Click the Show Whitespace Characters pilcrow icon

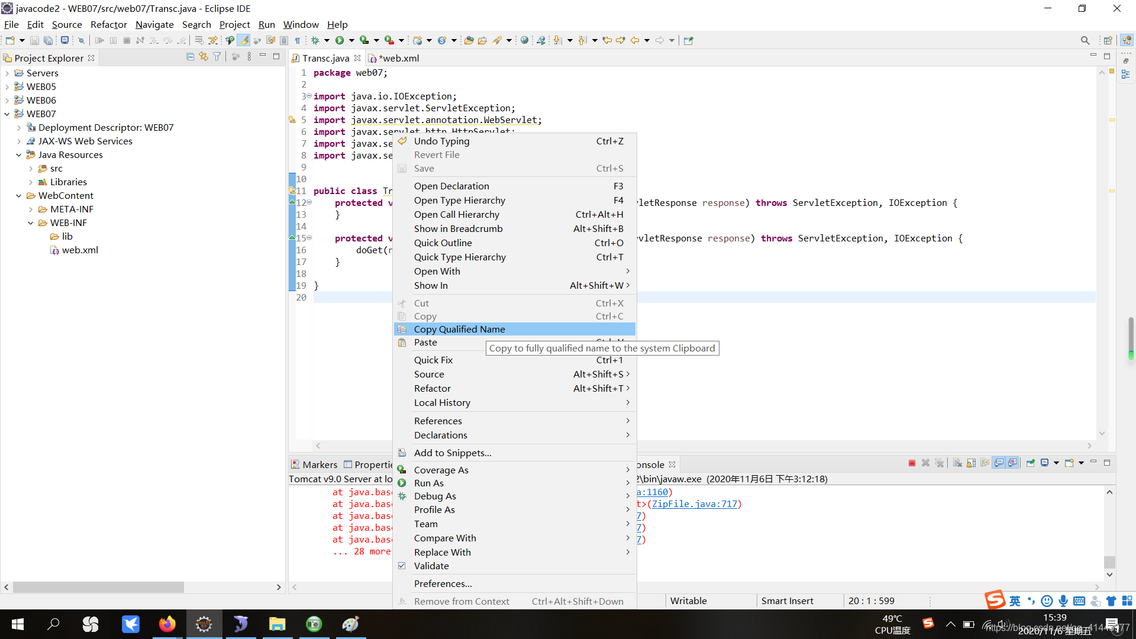[x=298, y=40]
